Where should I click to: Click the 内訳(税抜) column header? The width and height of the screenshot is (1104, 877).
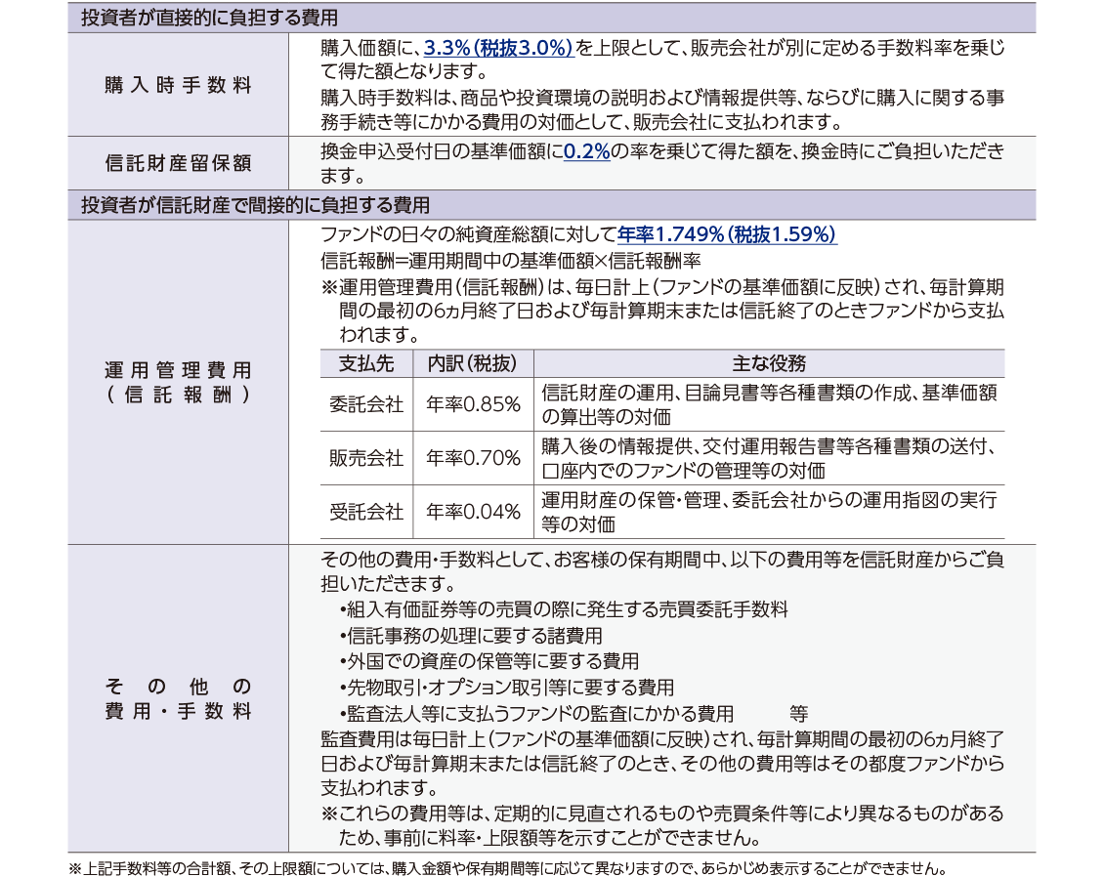coord(473,363)
